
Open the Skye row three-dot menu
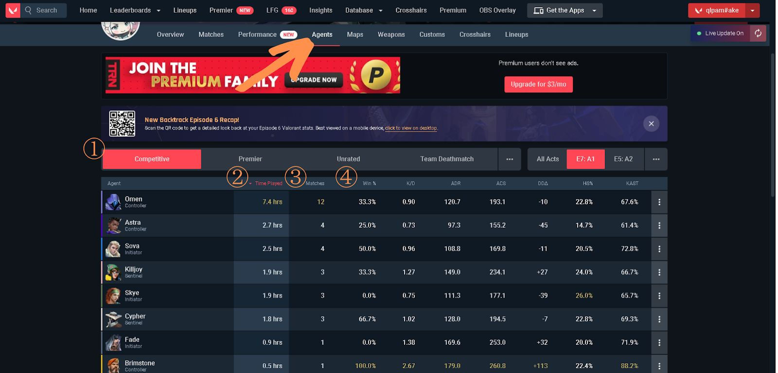pos(659,296)
